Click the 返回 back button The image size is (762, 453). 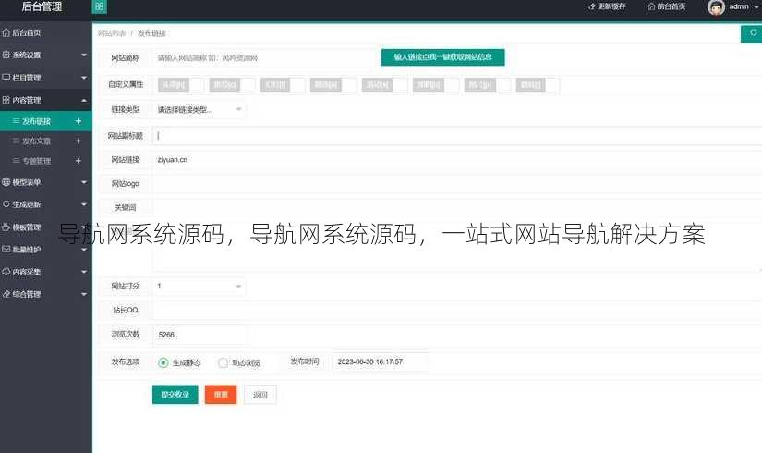pos(260,395)
